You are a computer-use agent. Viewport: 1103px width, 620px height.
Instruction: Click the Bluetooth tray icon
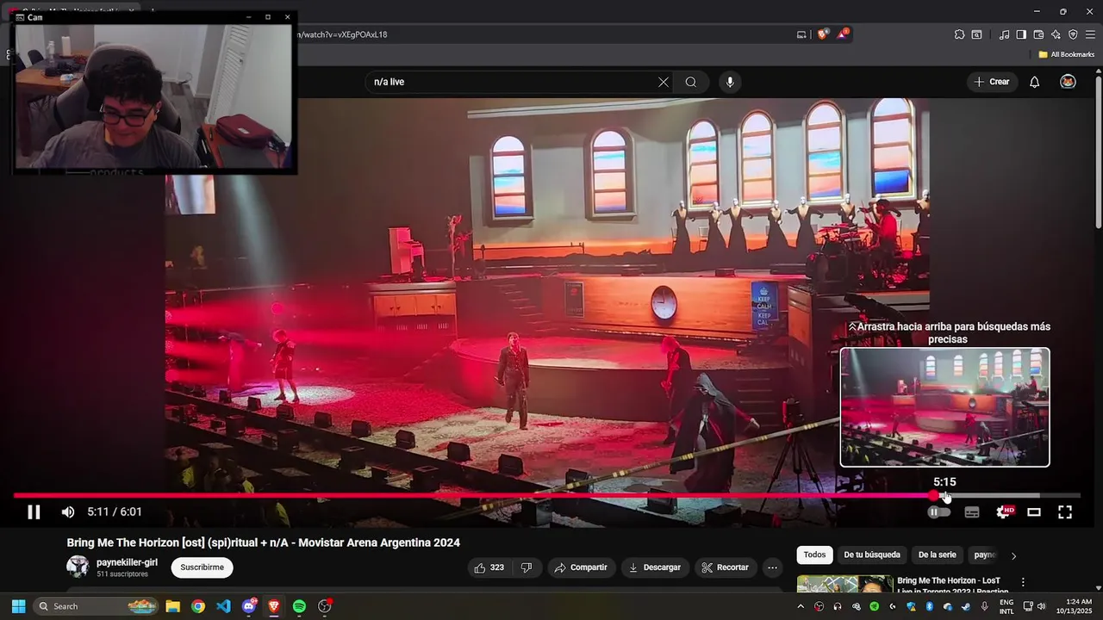[x=929, y=606]
